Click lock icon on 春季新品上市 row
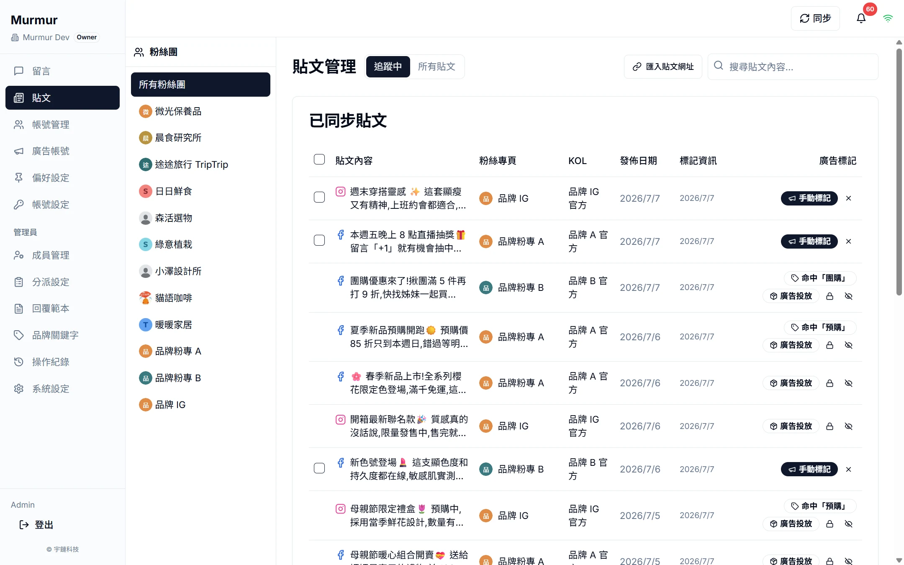The height and width of the screenshot is (565, 904). (x=830, y=383)
